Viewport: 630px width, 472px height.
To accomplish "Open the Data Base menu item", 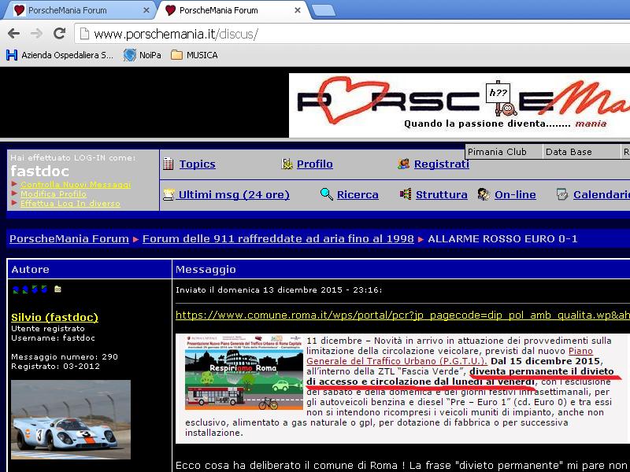I will click(581, 152).
